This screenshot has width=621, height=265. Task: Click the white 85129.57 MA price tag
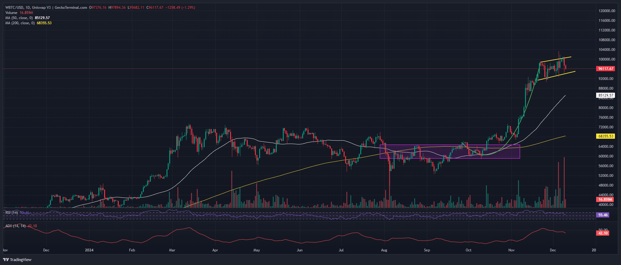(606, 95)
